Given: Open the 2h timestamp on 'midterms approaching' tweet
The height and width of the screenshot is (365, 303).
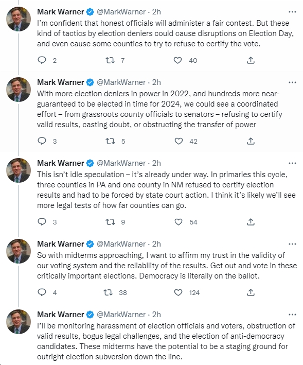Looking at the screenshot, I should [156, 244].
